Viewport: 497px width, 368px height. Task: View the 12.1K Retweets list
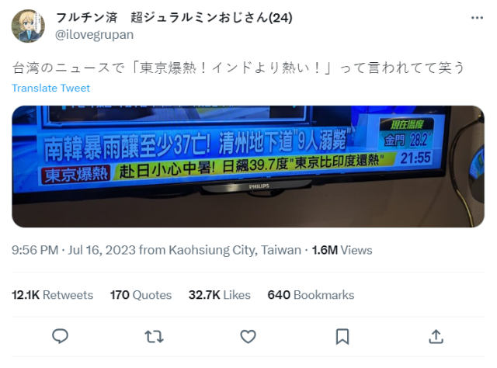pos(52,295)
